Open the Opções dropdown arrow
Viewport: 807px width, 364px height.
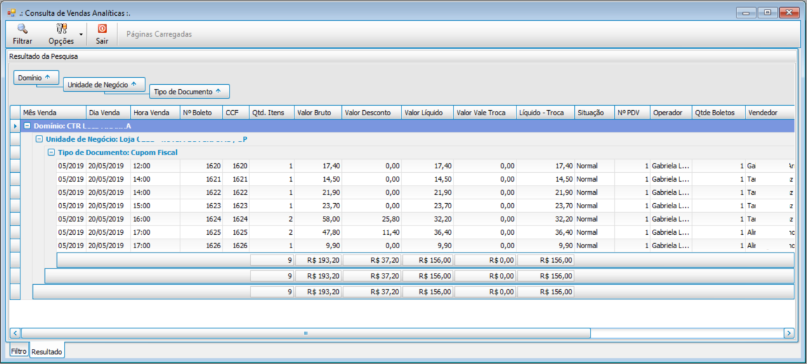pyautogui.click(x=81, y=34)
